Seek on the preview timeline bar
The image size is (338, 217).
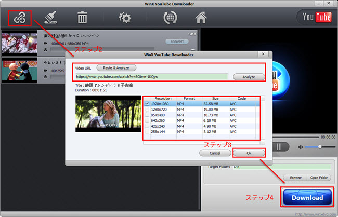point(296,137)
